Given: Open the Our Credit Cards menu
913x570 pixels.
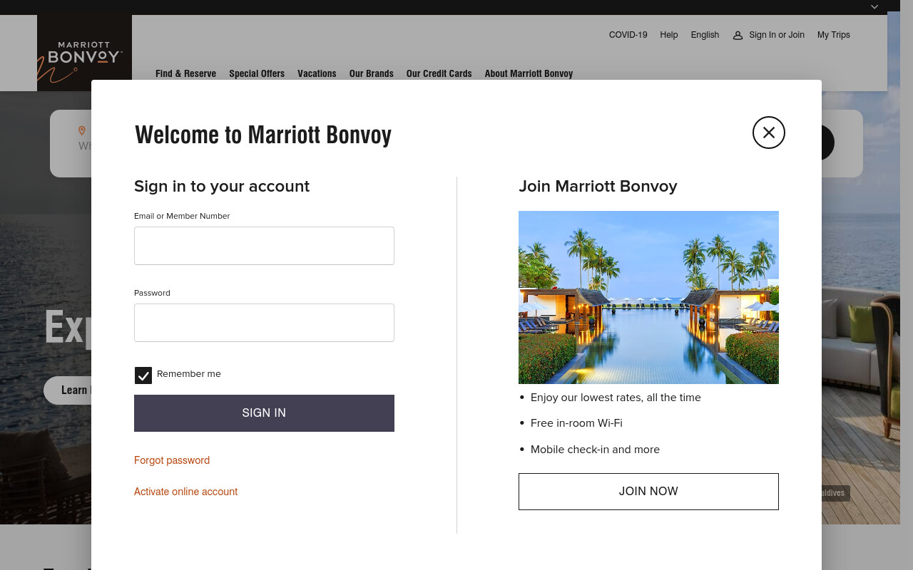Looking at the screenshot, I should (439, 73).
